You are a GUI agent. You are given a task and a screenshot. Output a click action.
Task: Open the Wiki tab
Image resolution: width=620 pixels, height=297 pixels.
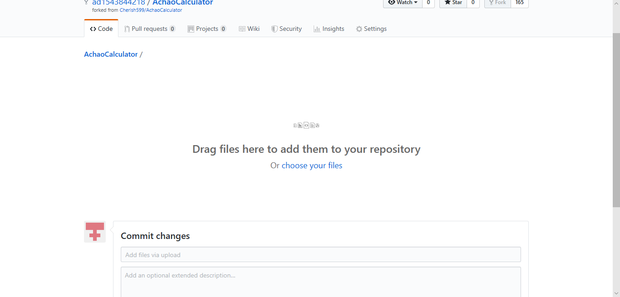pos(249,29)
